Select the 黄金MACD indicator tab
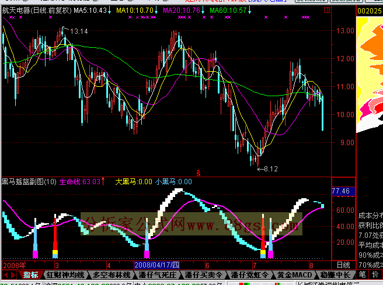The image size is (383, 285). tap(295, 275)
